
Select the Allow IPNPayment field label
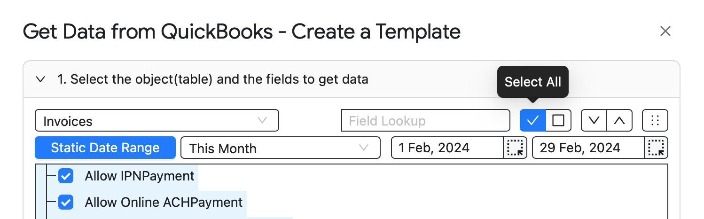click(x=140, y=176)
